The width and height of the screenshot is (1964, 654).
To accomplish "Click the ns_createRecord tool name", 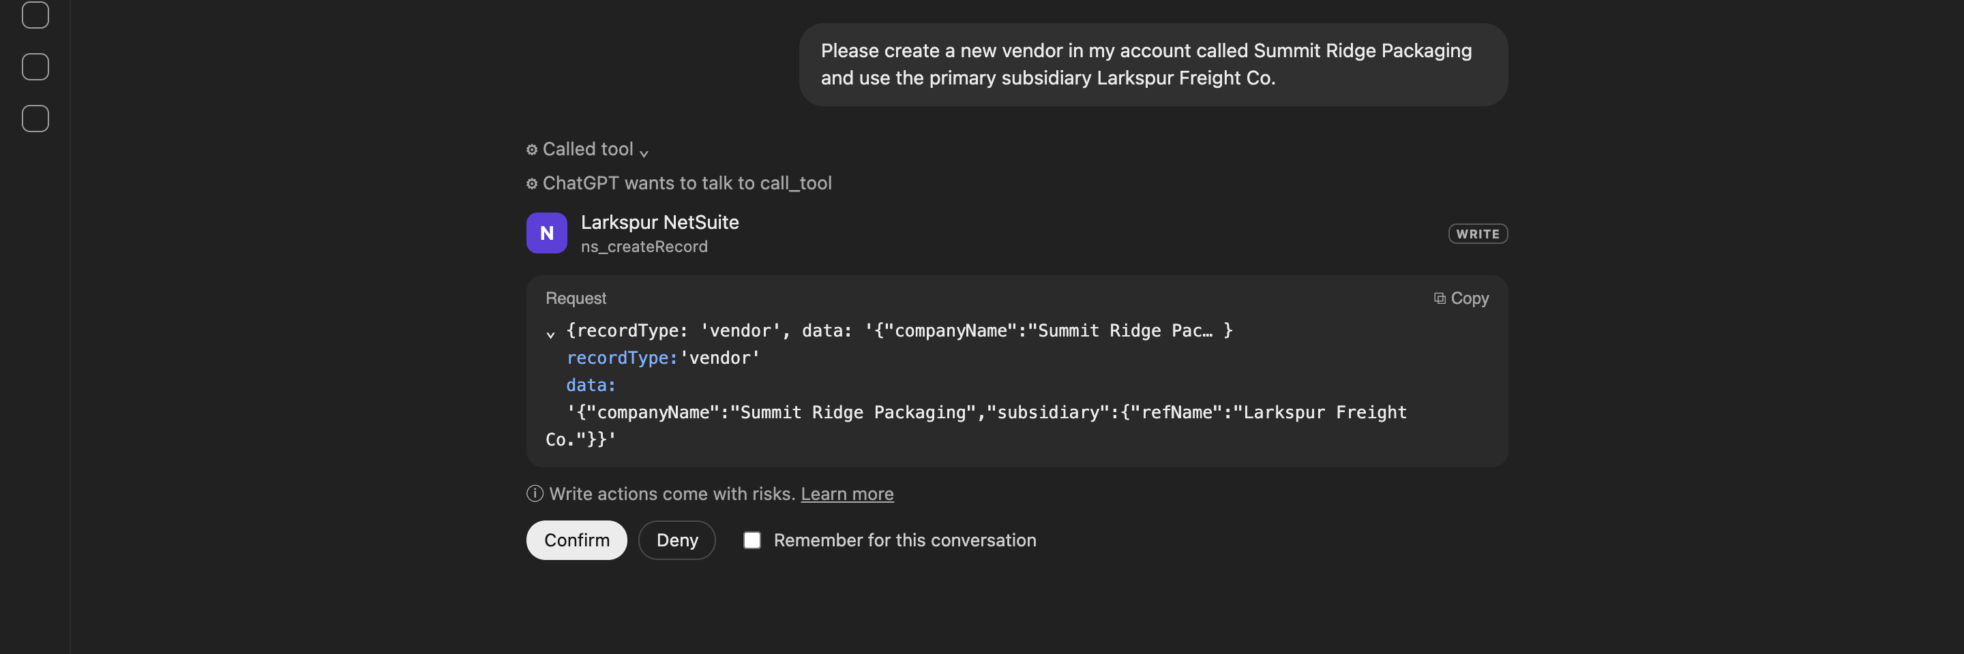I will tap(644, 247).
